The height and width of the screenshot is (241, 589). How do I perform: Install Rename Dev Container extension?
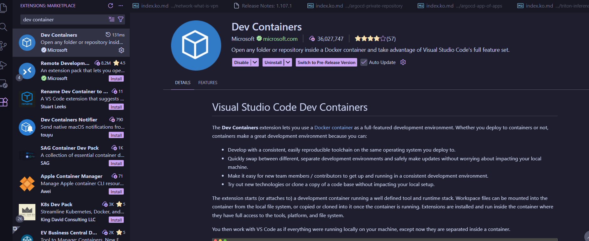[x=116, y=107]
